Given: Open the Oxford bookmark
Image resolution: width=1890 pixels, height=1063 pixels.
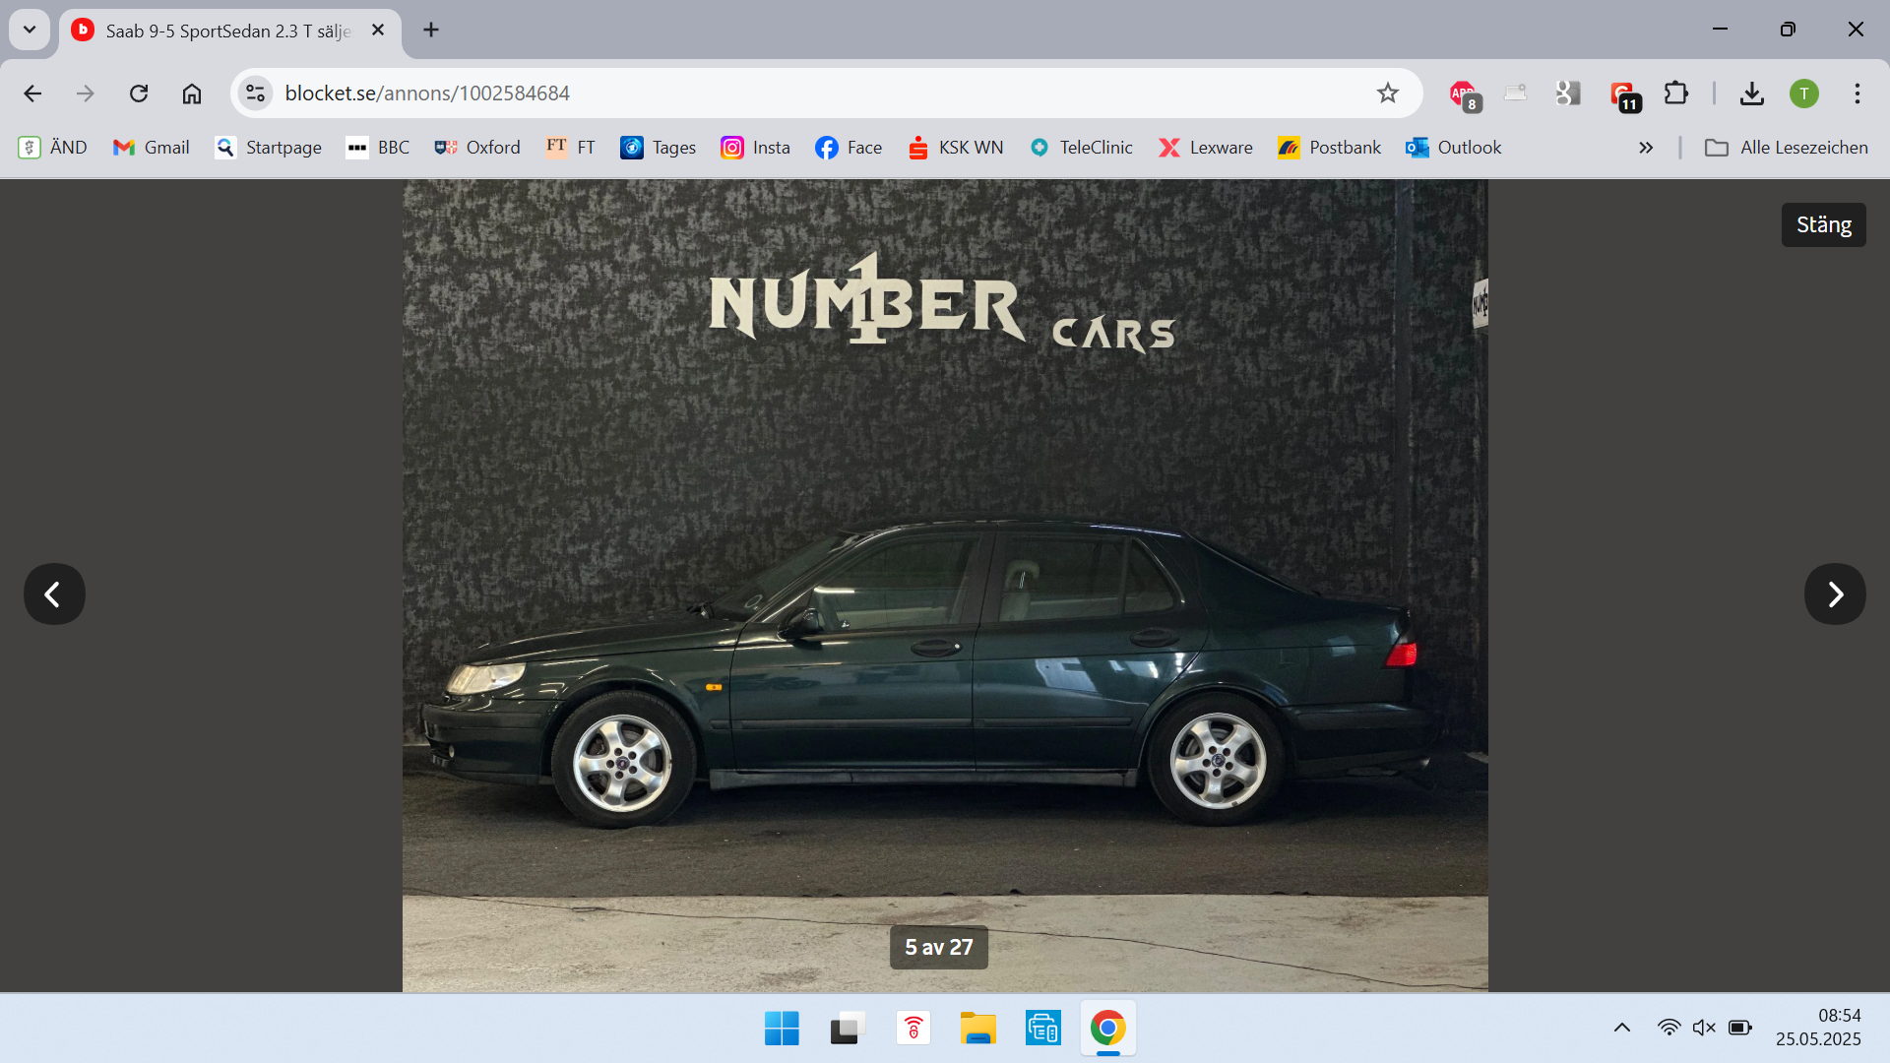Looking at the screenshot, I should pos(477,148).
